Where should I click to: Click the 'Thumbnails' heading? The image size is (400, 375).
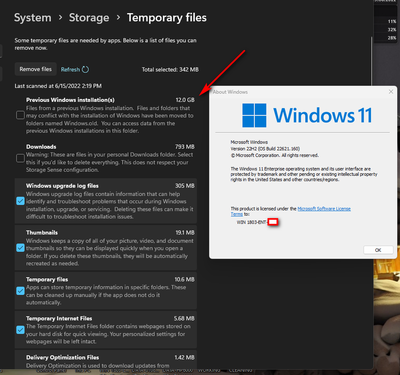click(42, 232)
